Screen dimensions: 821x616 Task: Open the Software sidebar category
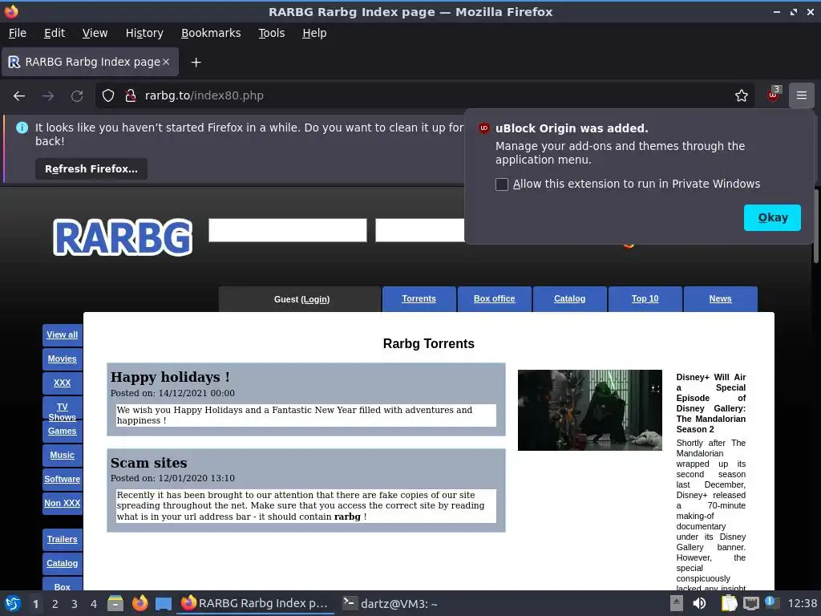pyautogui.click(x=63, y=479)
